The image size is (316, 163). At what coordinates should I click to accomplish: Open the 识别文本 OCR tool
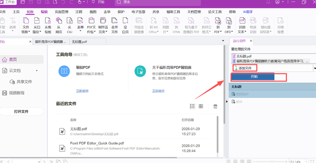pyautogui.click(x=242, y=25)
